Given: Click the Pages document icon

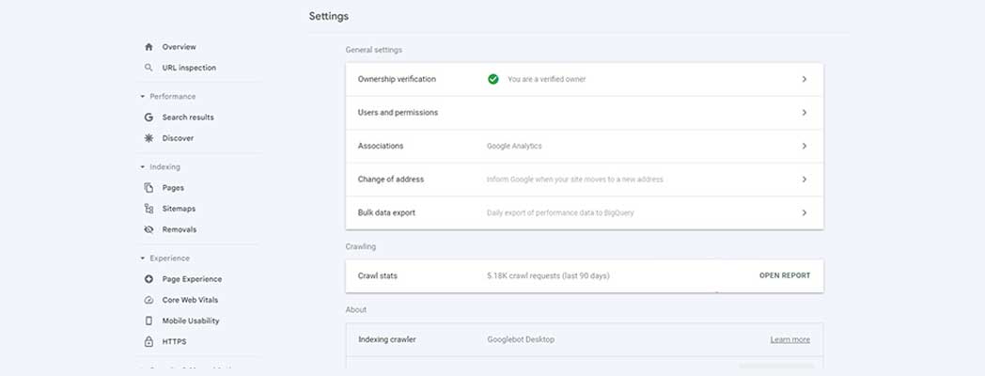Looking at the screenshot, I should coord(149,188).
